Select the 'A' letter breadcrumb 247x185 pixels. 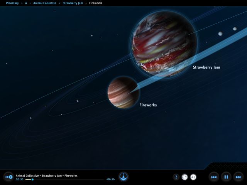pos(26,3)
